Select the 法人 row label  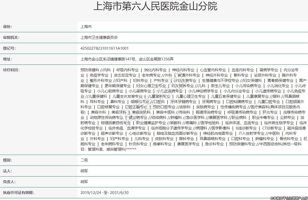[x=7, y=171]
